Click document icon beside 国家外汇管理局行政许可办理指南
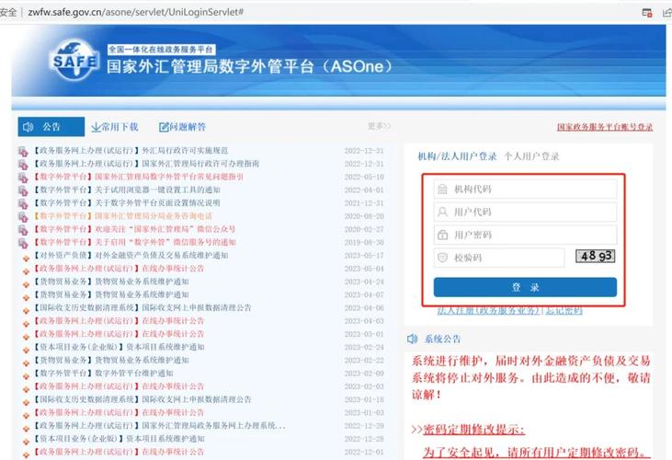 (23, 165)
